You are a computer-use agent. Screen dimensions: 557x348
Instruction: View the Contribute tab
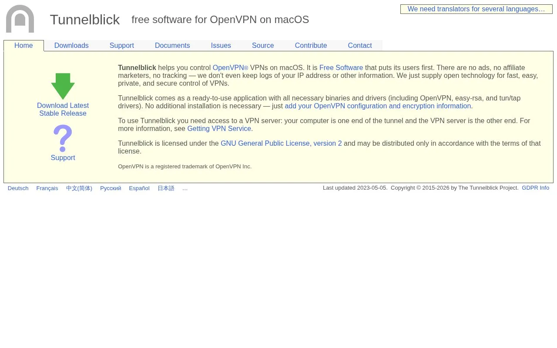(311, 46)
